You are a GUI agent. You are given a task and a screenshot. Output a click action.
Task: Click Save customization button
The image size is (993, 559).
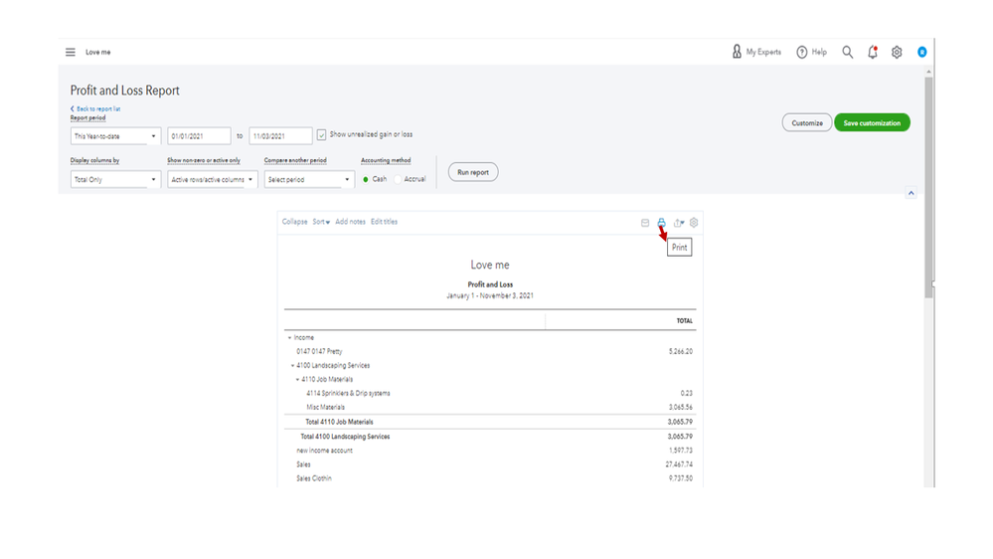(872, 123)
